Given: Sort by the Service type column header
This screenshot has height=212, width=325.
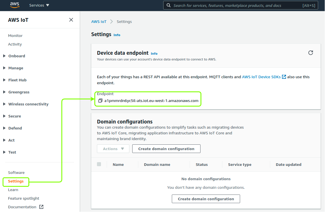Looking at the screenshot, I should [240, 165].
